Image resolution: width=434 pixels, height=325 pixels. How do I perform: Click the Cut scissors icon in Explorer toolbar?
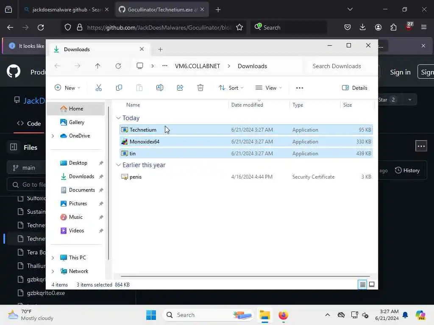pyautogui.click(x=98, y=88)
